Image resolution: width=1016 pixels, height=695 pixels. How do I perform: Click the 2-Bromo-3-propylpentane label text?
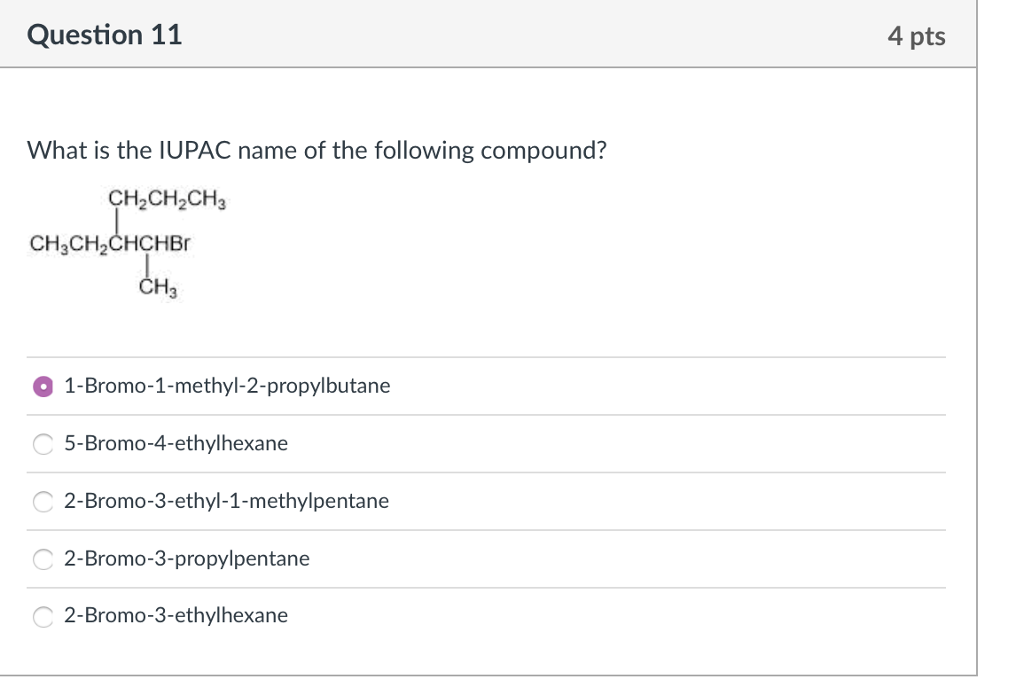(x=187, y=558)
